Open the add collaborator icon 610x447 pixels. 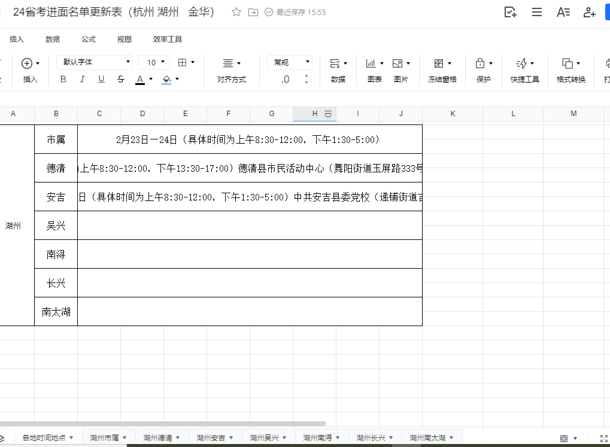click(589, 12)
